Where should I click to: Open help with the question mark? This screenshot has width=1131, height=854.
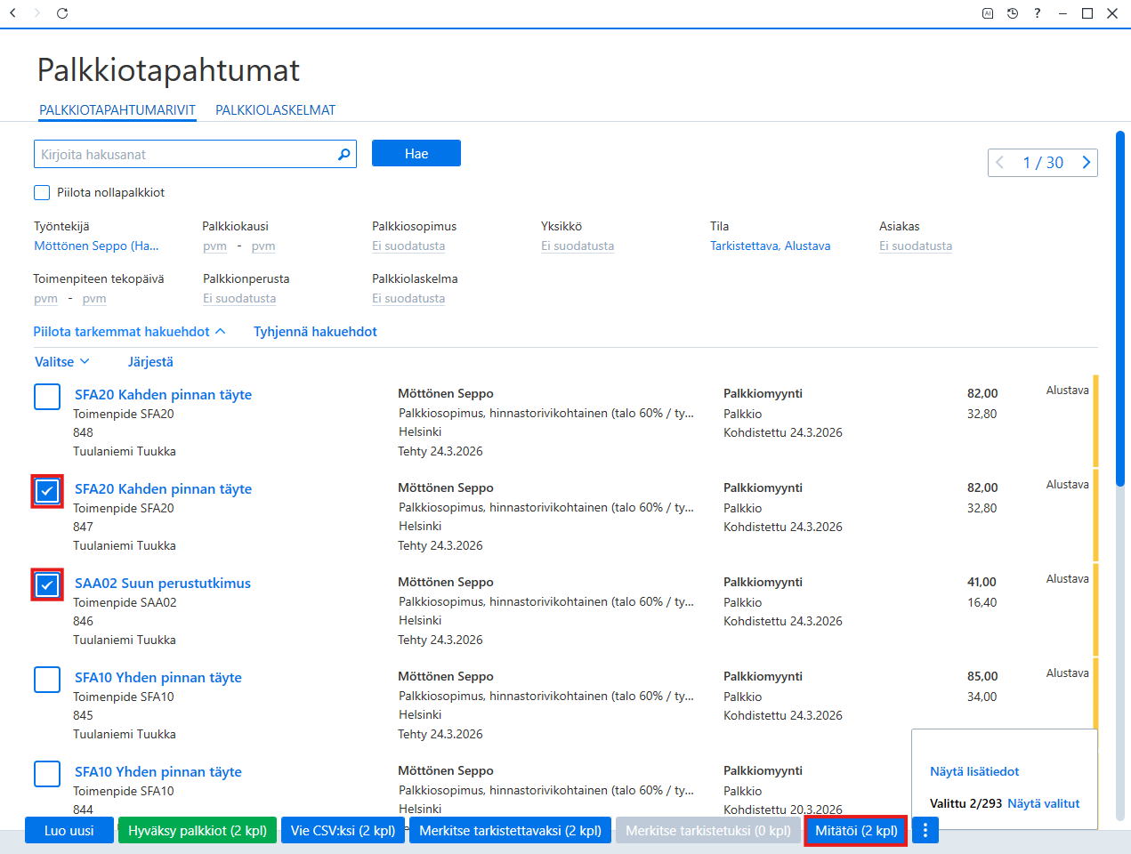[1038, 13]
